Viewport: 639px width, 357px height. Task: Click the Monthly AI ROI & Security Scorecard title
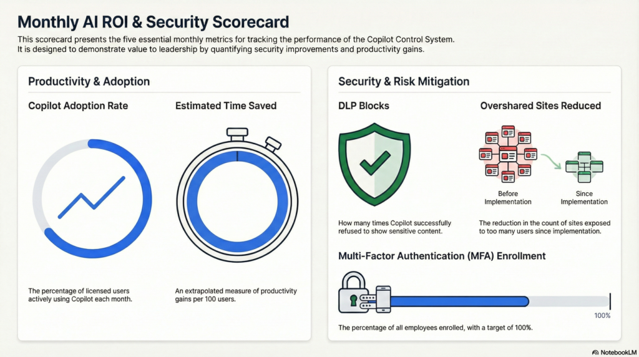154,22
